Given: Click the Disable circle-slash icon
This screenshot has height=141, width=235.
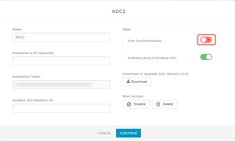Looking at the screenshot, I should pos(129,104).
